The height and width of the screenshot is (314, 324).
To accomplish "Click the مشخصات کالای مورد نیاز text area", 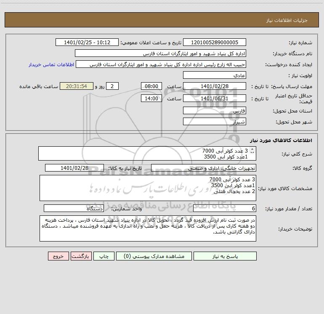I will (148, 188).
